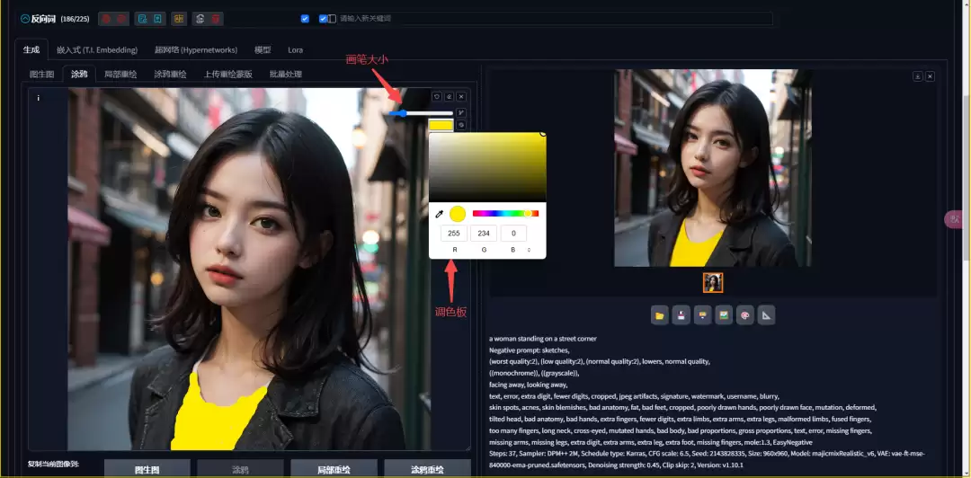The image size is (971, 478).
Task: Click the triangle ruler icon in the output toolbar
Action: [x=766, y=315]
